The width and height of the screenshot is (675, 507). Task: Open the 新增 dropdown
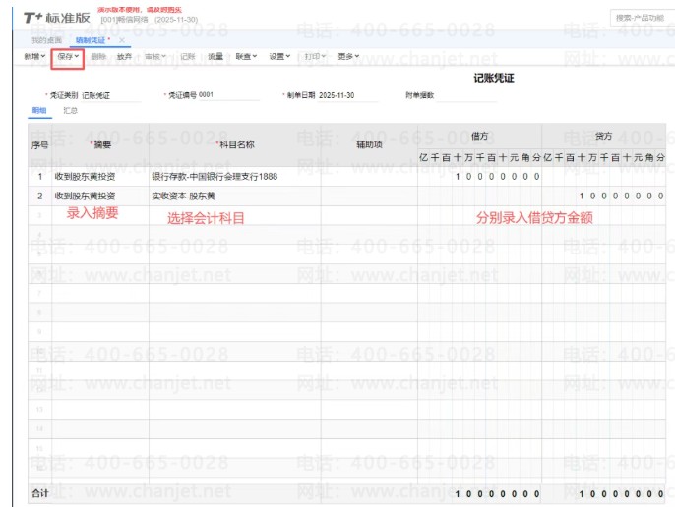tap(34, 56)
